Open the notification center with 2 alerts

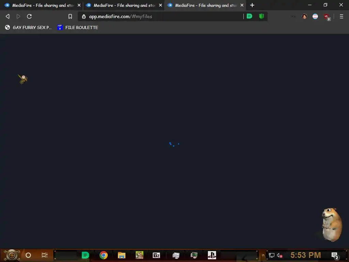[335, 256]
